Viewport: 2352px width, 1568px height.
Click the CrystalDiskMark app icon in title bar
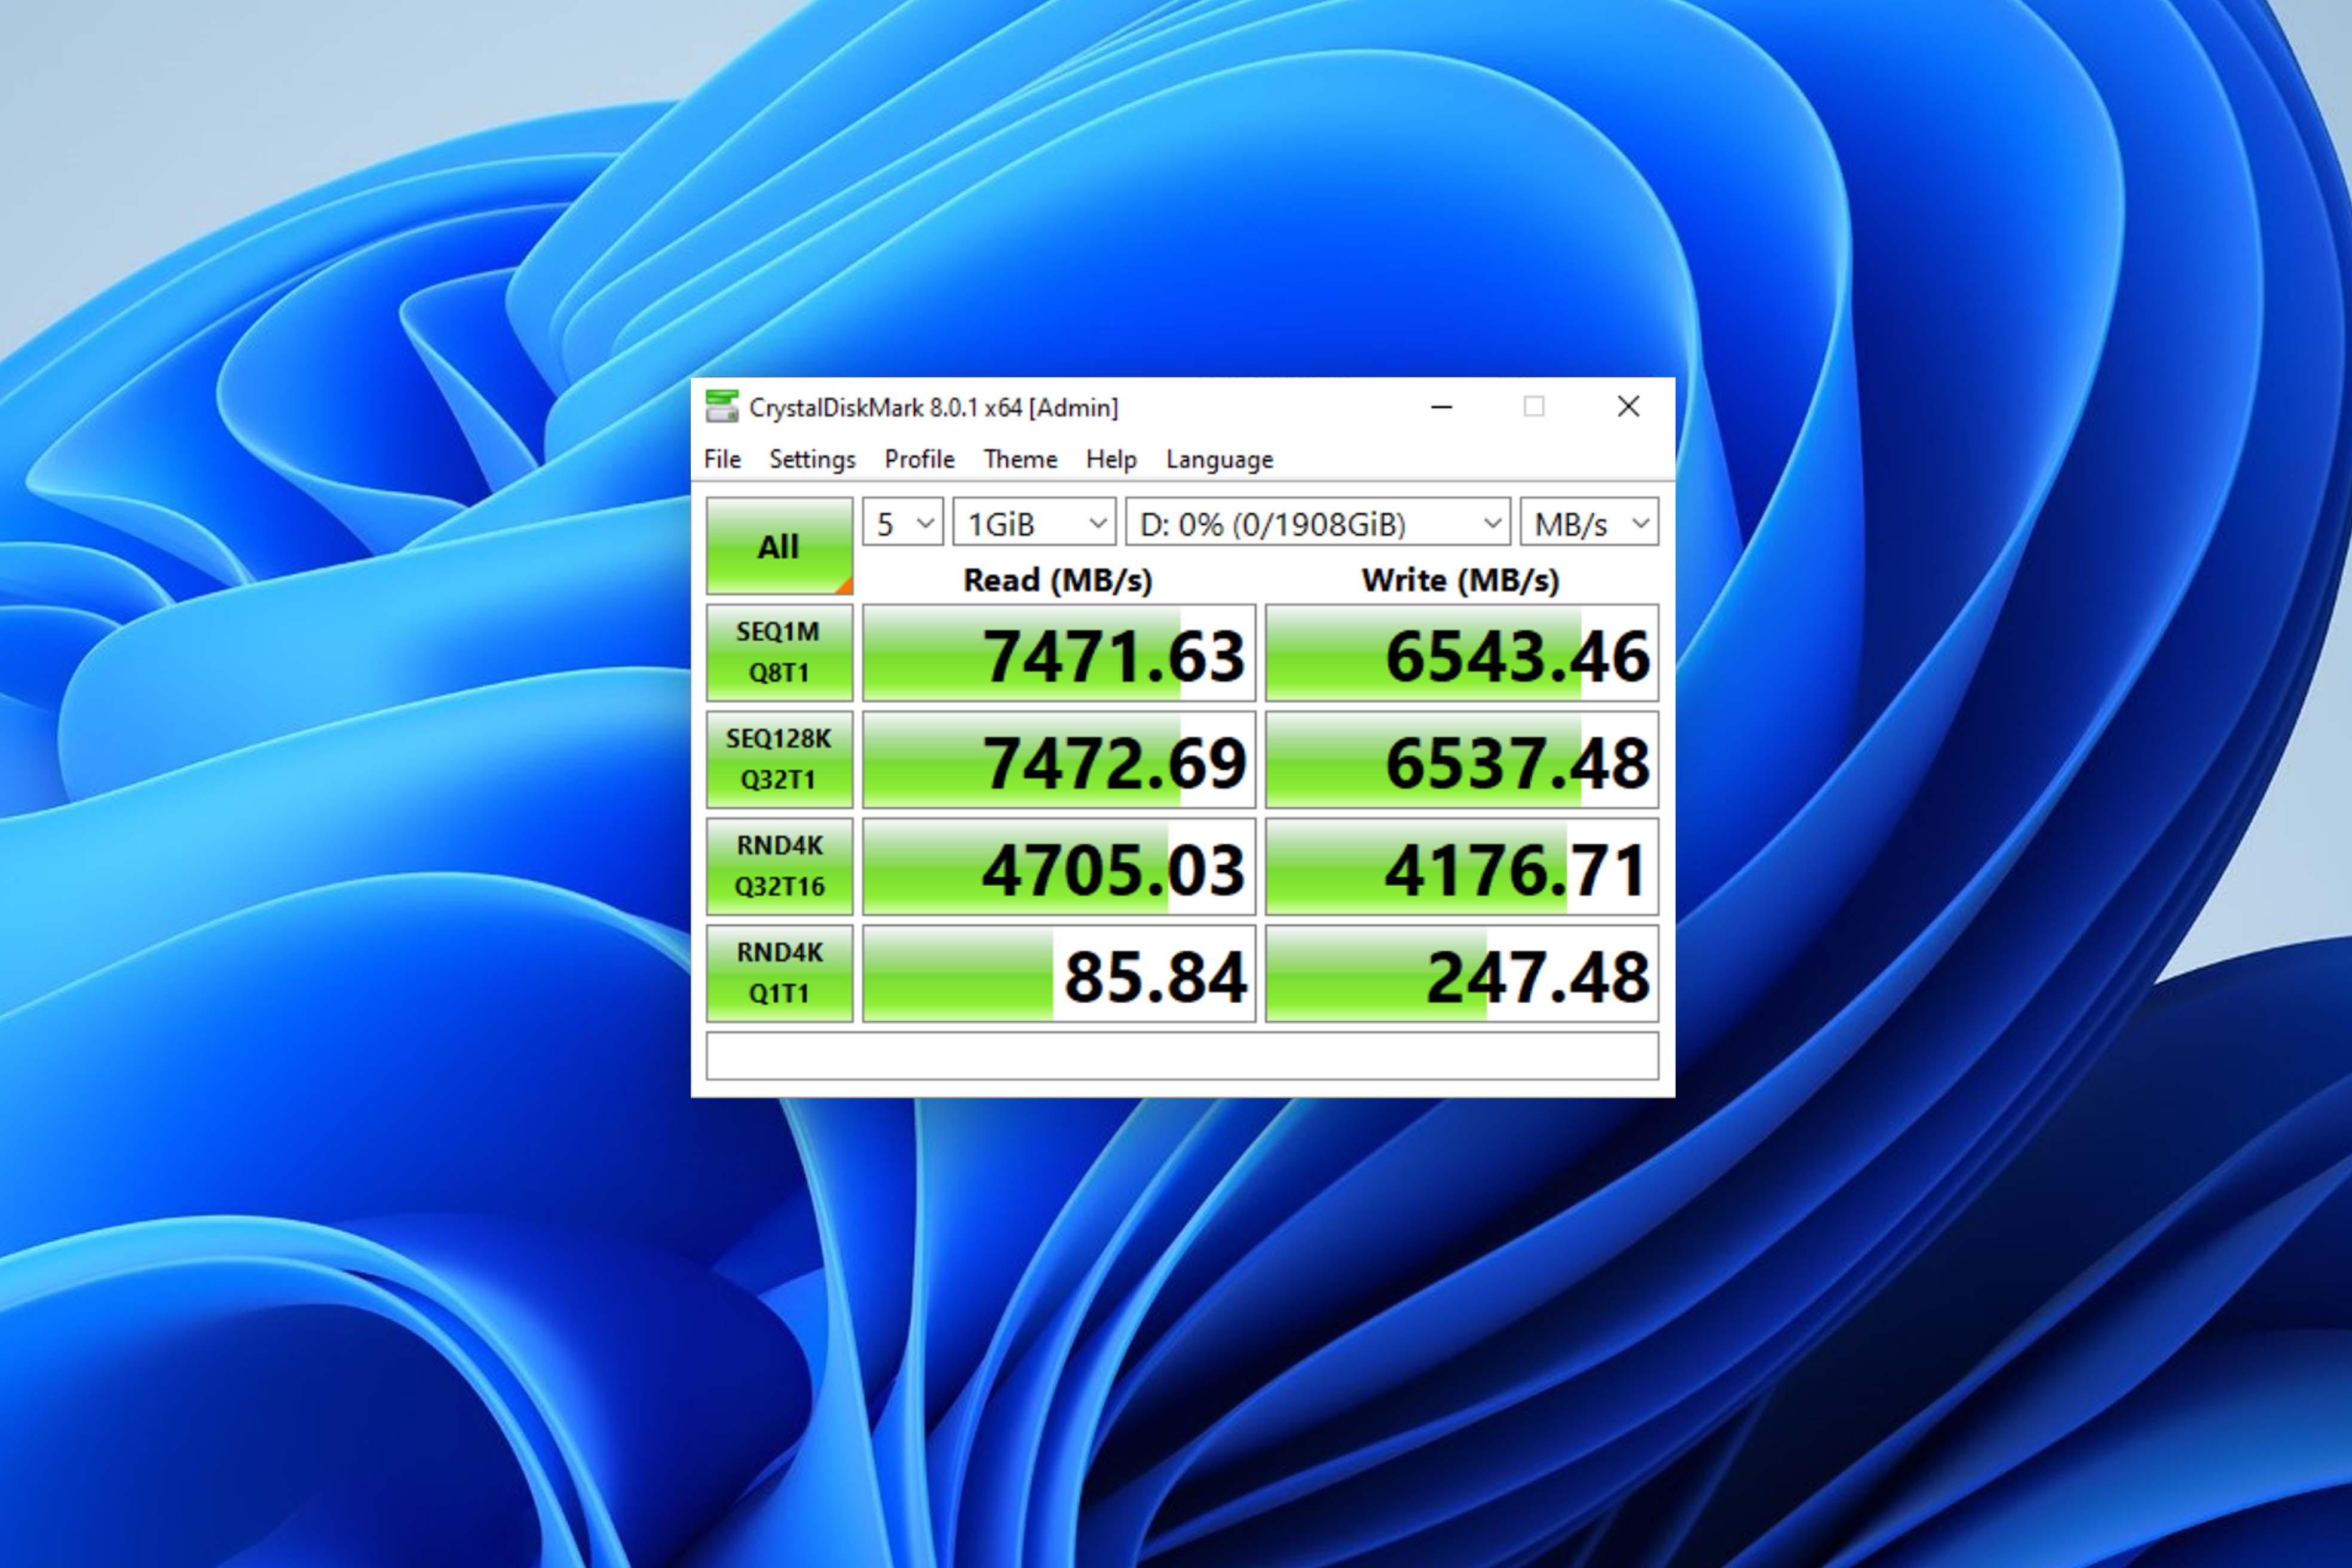721,407
